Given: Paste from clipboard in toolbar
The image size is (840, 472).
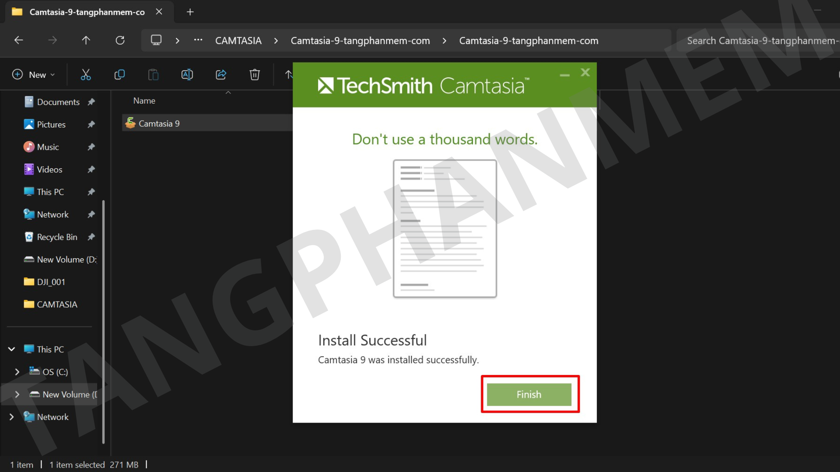Looking at the screenshot, I should [x=153, y=75].
